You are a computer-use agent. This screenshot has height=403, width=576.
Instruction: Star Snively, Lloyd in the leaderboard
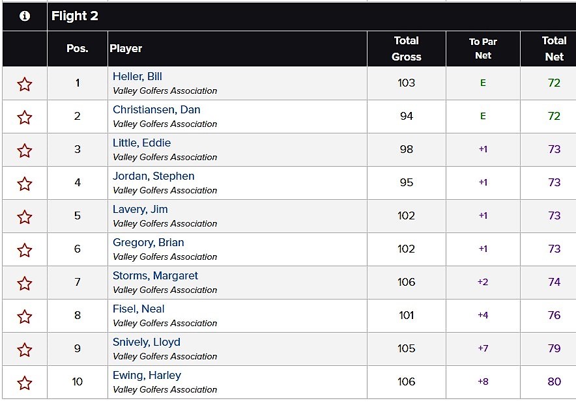(x=25, y=350)
